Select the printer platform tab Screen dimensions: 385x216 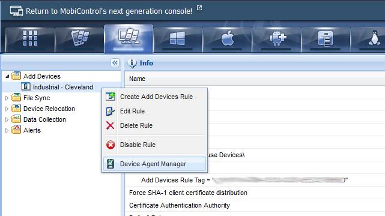(326, 40)
